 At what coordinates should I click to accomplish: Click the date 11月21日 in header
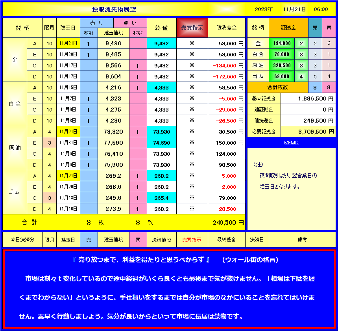(x=294, y=9)
